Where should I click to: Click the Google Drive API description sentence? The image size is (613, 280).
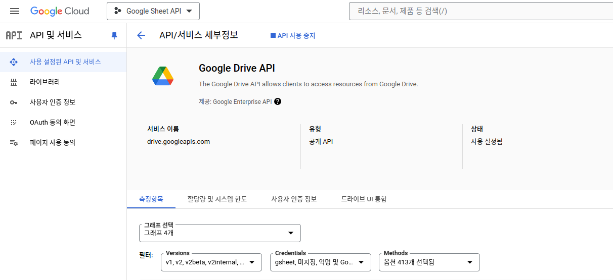click(x=309, y=84)
